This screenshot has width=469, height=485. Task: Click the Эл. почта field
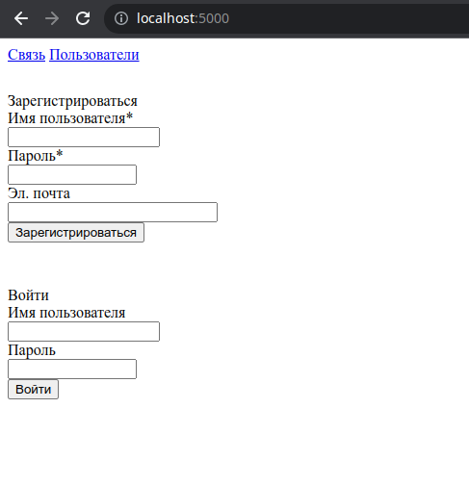113,212
